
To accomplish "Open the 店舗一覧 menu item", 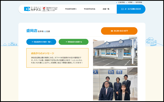I will pyautogui.click(x=106, y=9).
